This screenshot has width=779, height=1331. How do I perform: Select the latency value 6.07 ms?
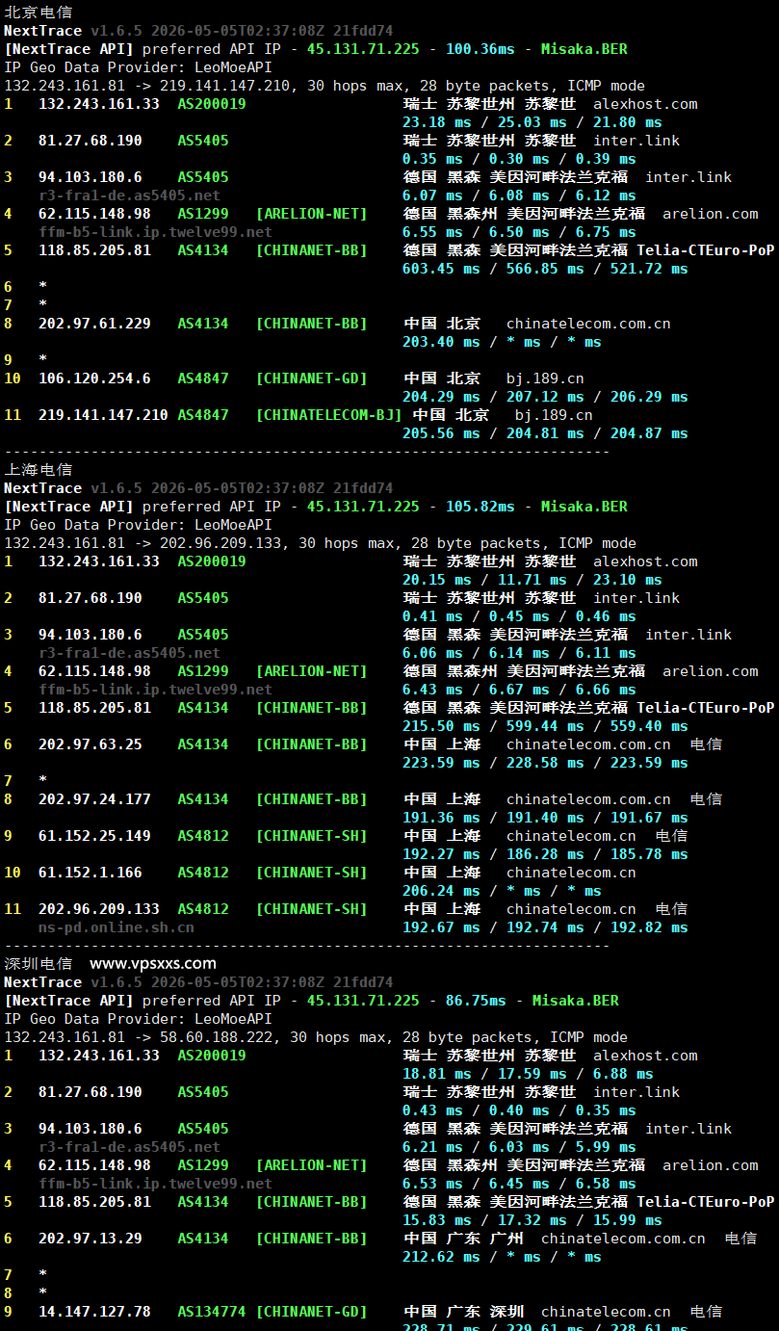(432, 196)
